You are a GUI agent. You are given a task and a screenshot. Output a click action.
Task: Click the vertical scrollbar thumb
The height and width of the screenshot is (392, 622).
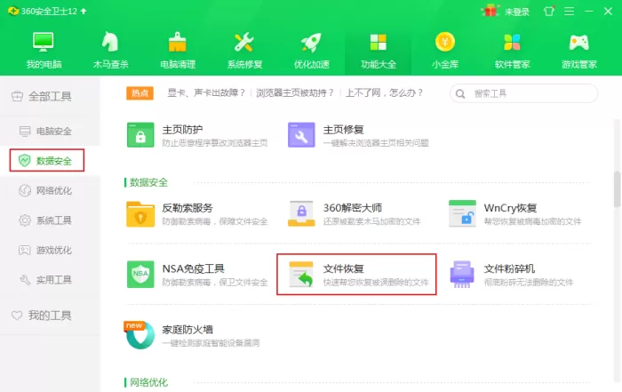tap(617, 188)
